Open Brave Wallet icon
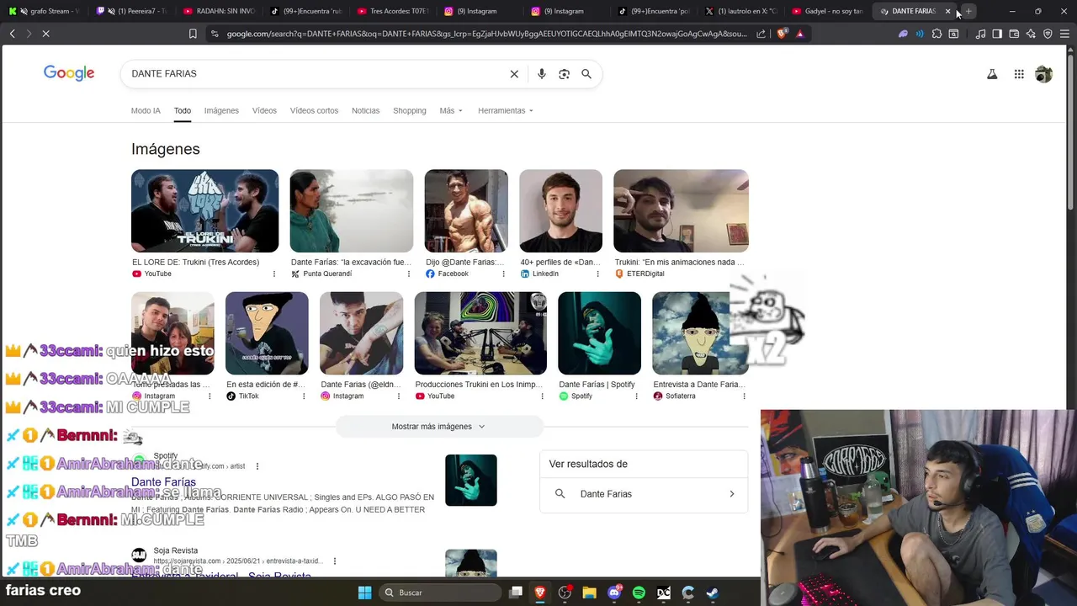1077x606 pixels. tap(1014, 34)
